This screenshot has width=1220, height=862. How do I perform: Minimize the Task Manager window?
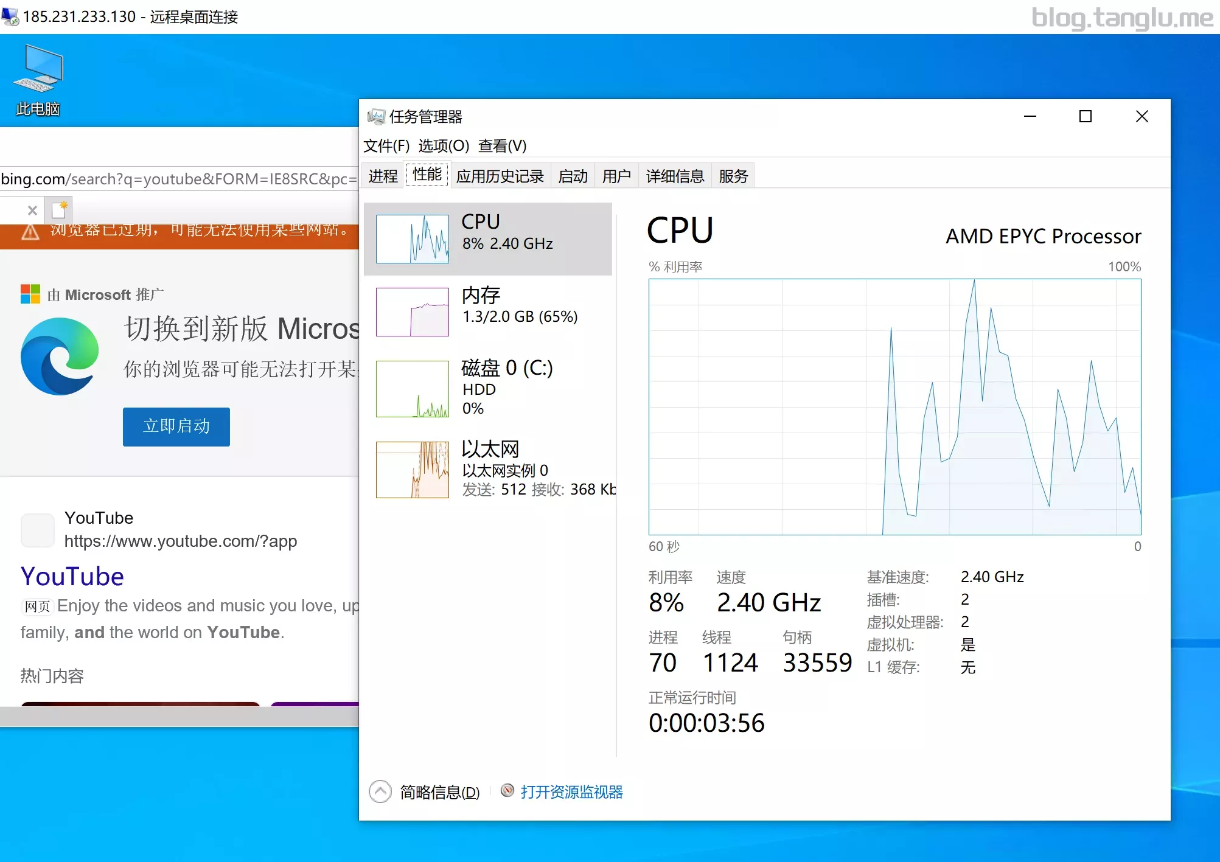point(1030,116)
